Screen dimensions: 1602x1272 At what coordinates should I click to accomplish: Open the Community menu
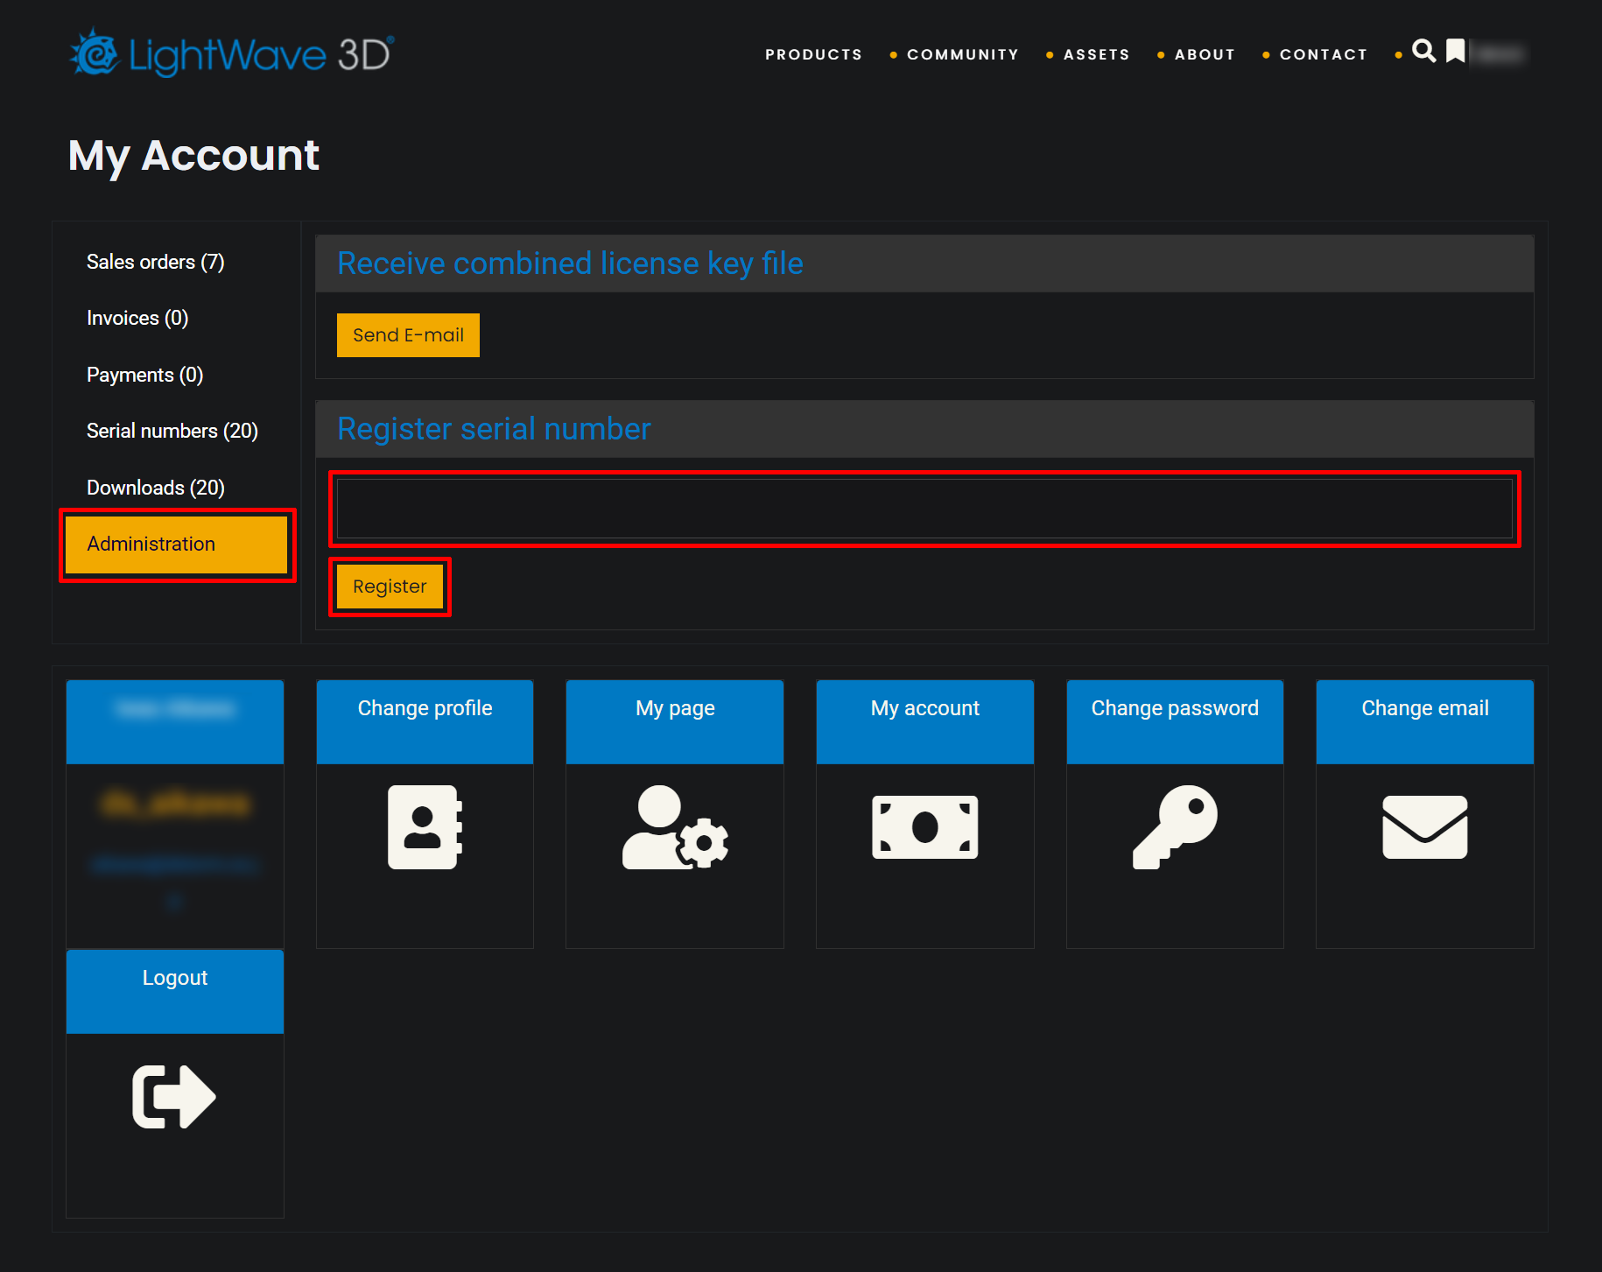(x=963, y=54)
